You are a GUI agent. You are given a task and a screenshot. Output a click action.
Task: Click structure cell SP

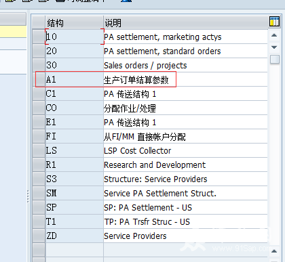(x=75, y=207)
